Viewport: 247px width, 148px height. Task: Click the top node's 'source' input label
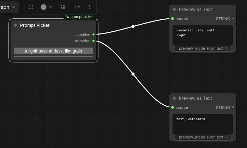182,19
